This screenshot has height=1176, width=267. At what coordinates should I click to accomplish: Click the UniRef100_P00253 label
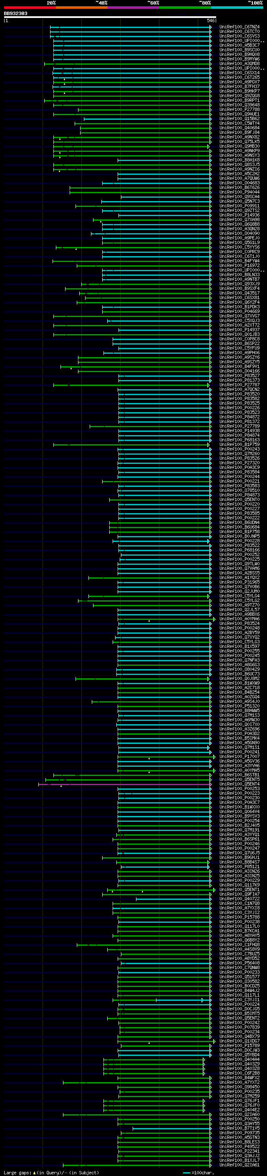[x=239, y=789]
